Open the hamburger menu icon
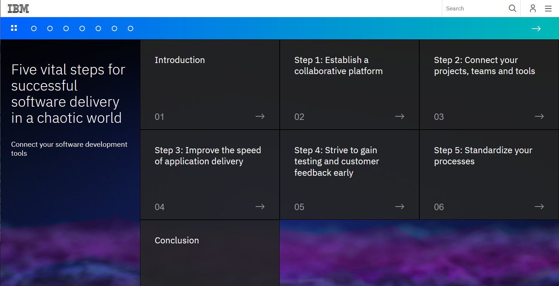 (548, 9)
